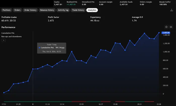176x106 pixels.
Task: Click the Orders margin label
Action: coord(146,2)
